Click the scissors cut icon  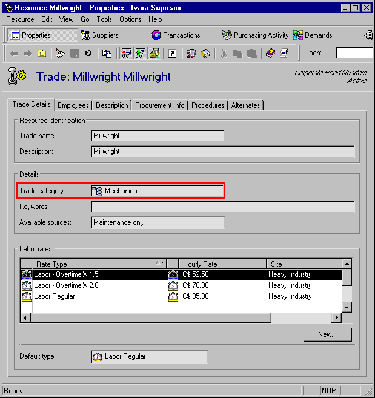(224, 53)
